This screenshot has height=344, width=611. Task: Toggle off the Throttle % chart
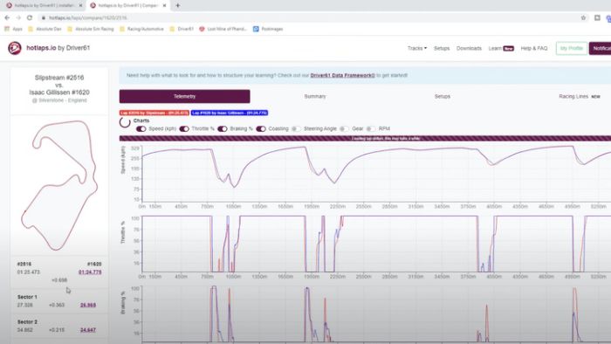tap(184, 128)
